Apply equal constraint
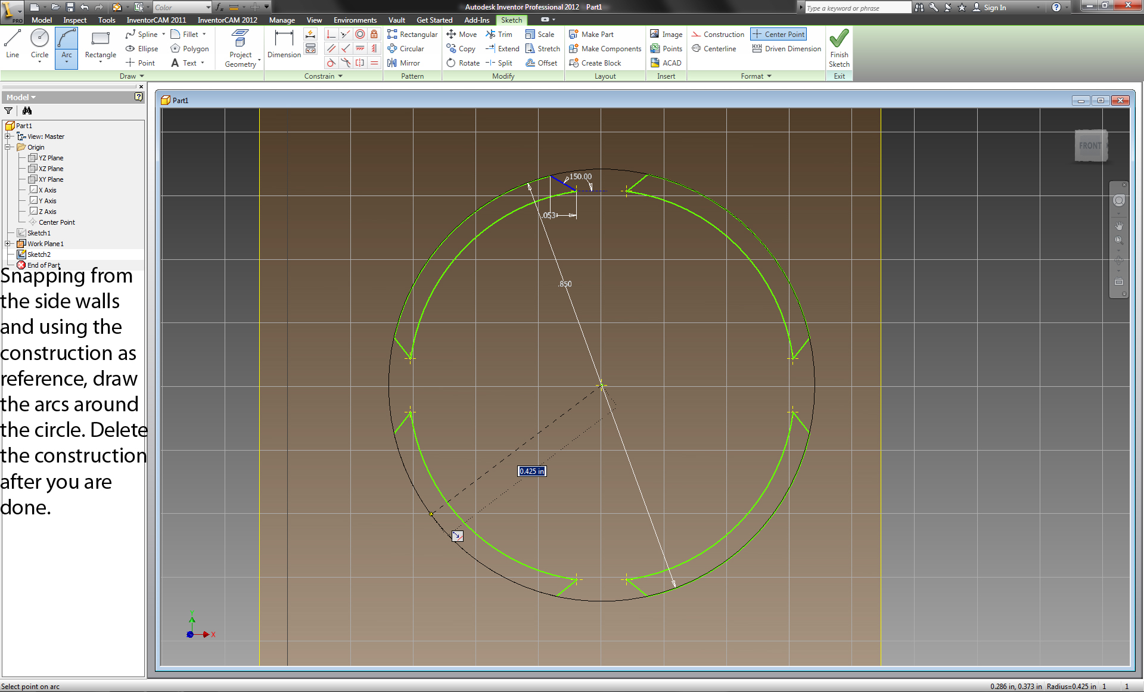The image size is (1144, 692). point(374,63)
